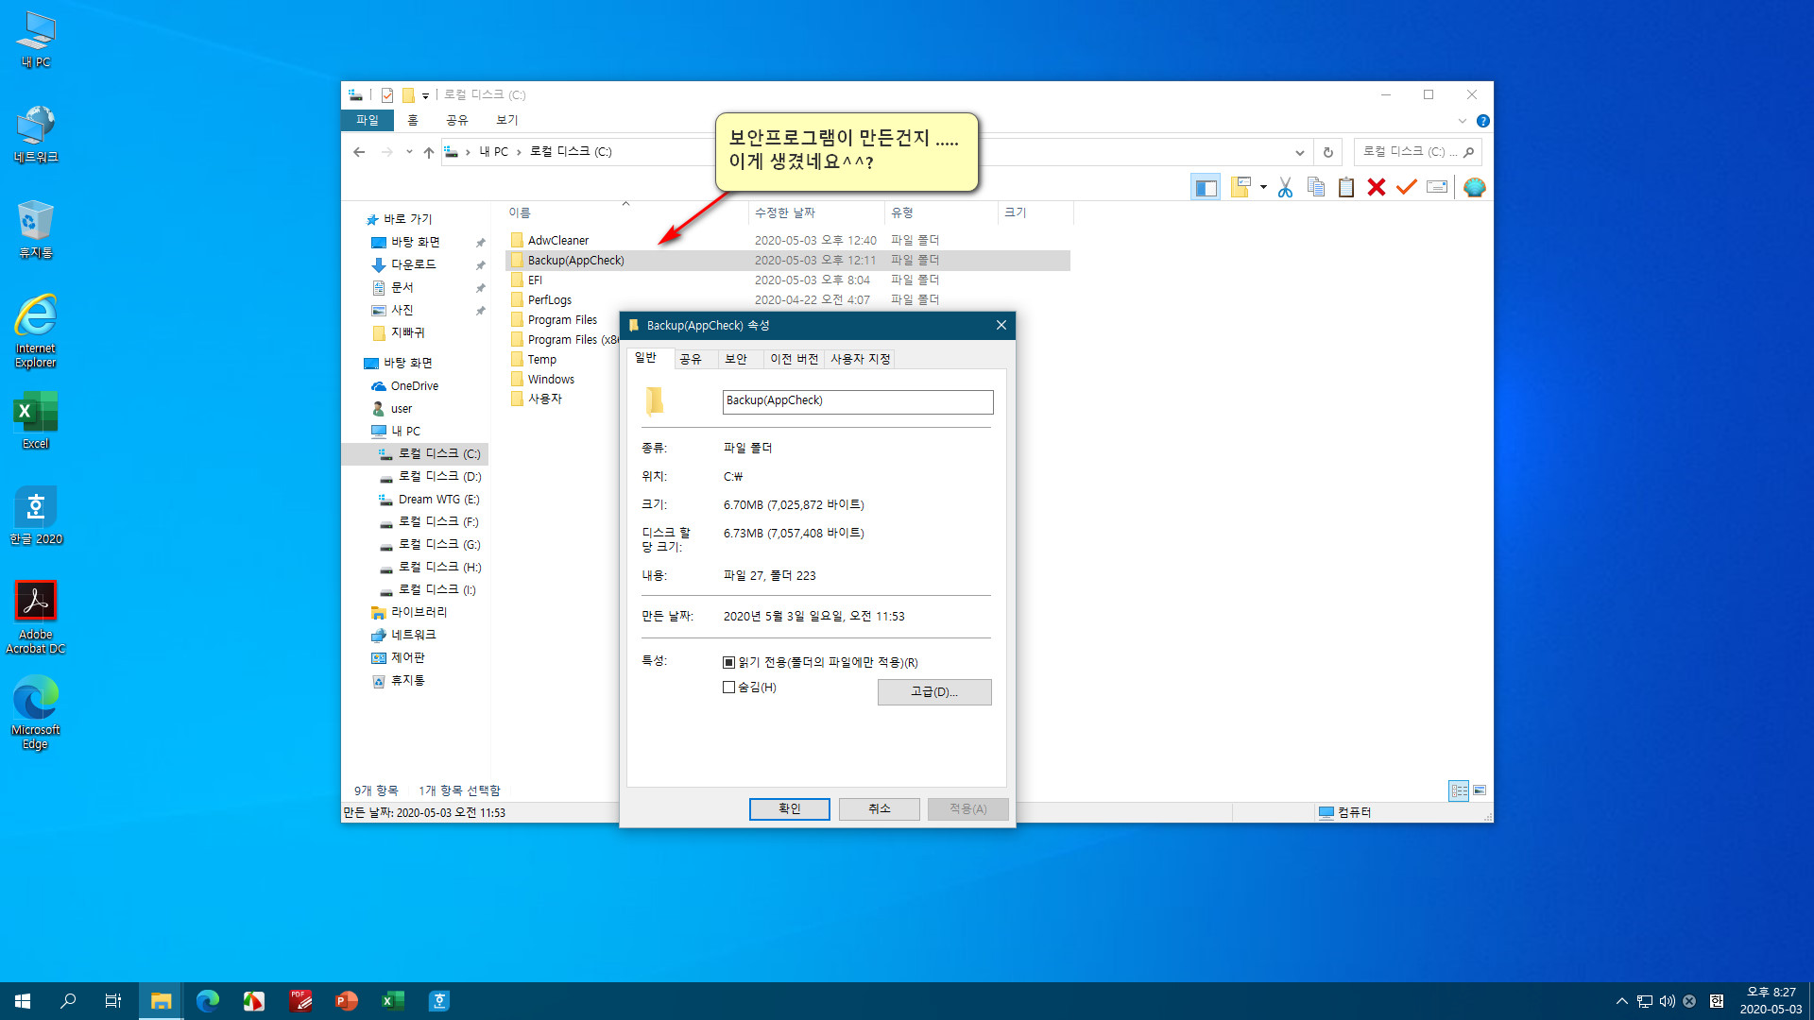Click the Paste clipboard icon

[1346, 187]
